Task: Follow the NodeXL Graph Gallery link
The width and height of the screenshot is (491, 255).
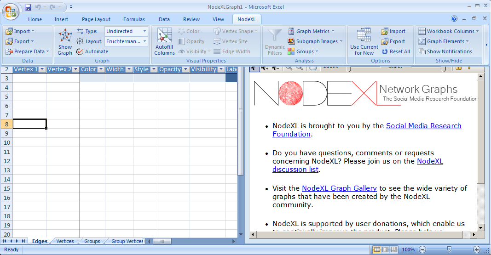Action: coord(339,188)
